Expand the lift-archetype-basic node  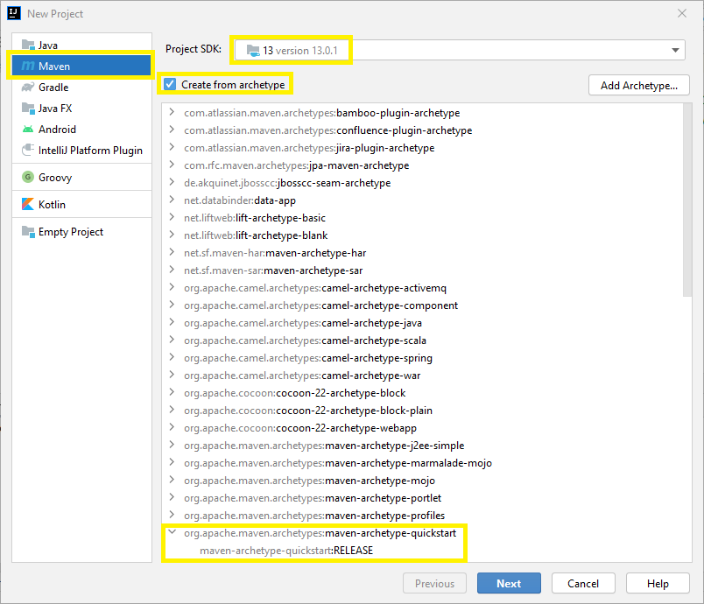[x=172, y=217]
